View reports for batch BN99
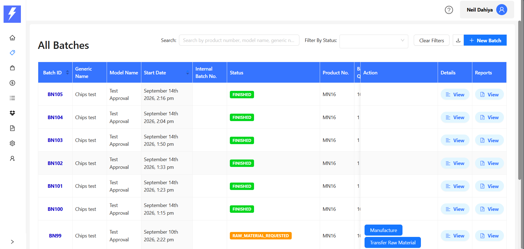Viewport: 524px width, 249px height. (x=489, y=236)
